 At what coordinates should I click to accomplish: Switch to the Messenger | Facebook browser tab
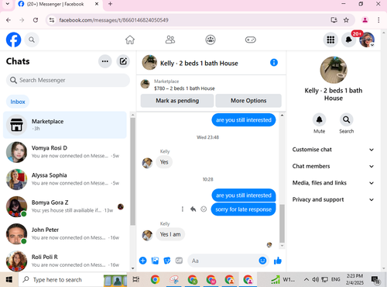(x=59, y=4)
